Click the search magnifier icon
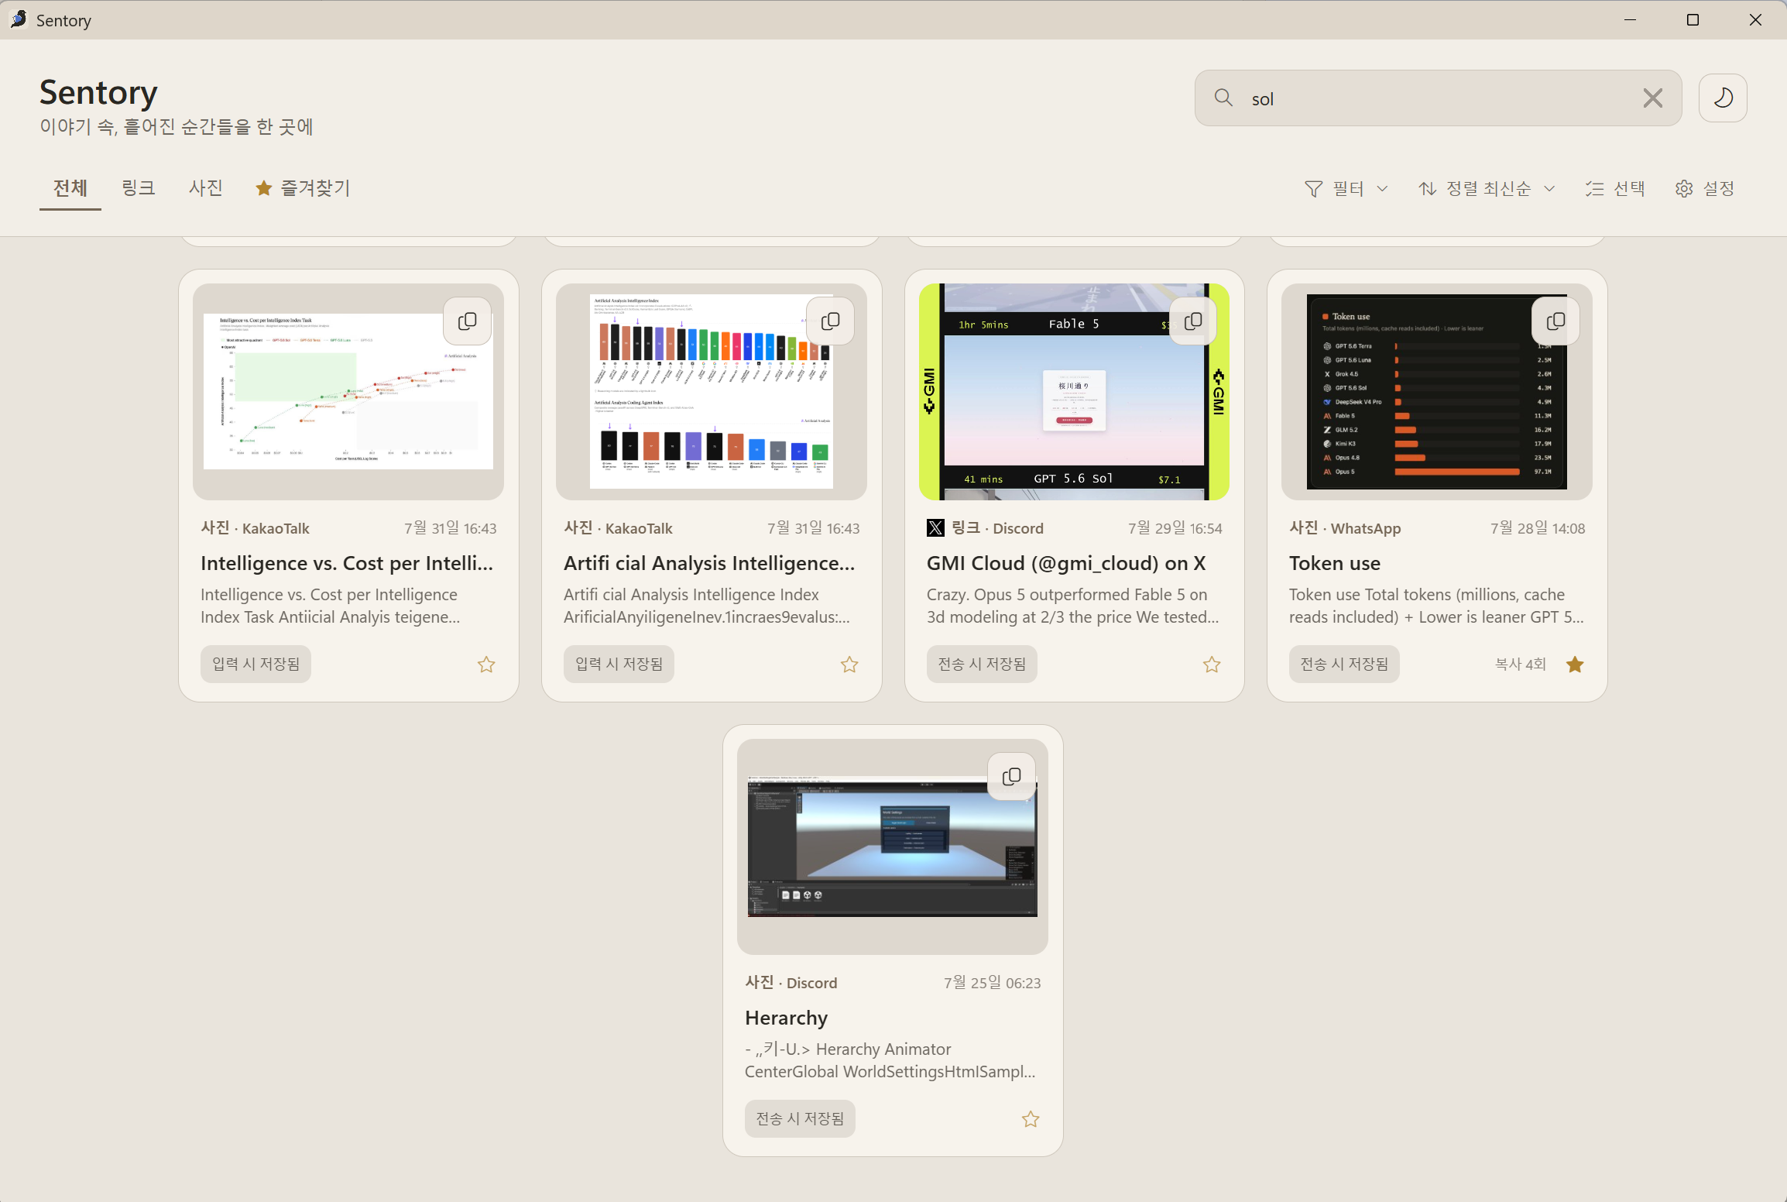This screenshot has width=1787, height=1202. [1223, 98]
